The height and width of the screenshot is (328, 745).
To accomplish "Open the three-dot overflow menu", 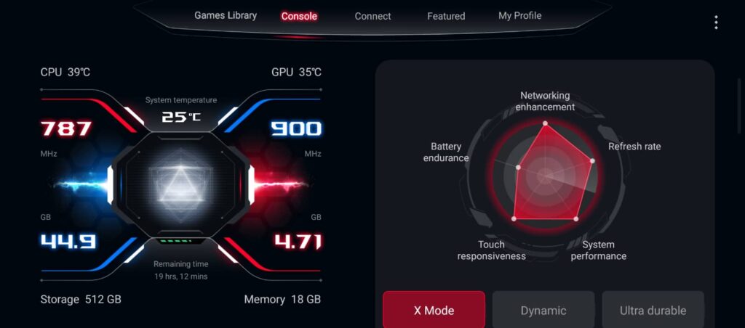I will 716,22.
